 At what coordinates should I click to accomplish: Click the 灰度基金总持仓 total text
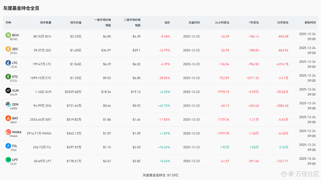click(x=160, y=175)
